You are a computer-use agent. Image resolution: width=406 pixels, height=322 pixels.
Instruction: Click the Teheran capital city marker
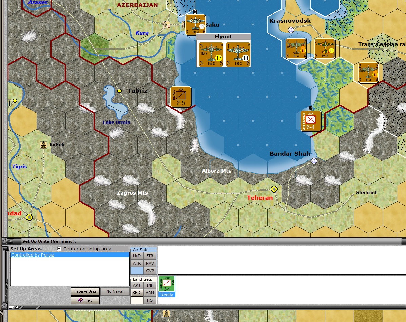(274, 189)
